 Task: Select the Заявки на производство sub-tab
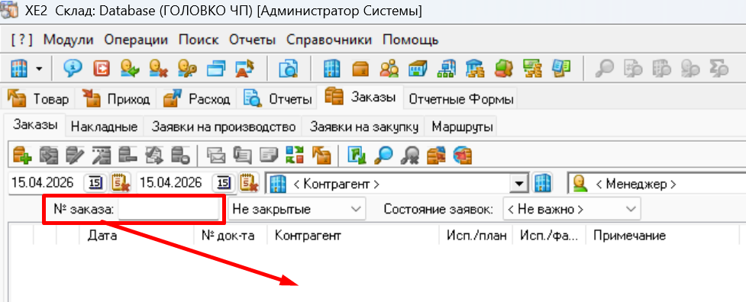coord(224,127)
